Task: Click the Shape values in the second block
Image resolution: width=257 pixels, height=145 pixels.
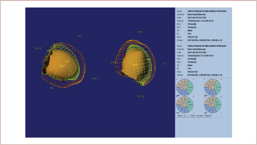Action: [x=205, y=75]
